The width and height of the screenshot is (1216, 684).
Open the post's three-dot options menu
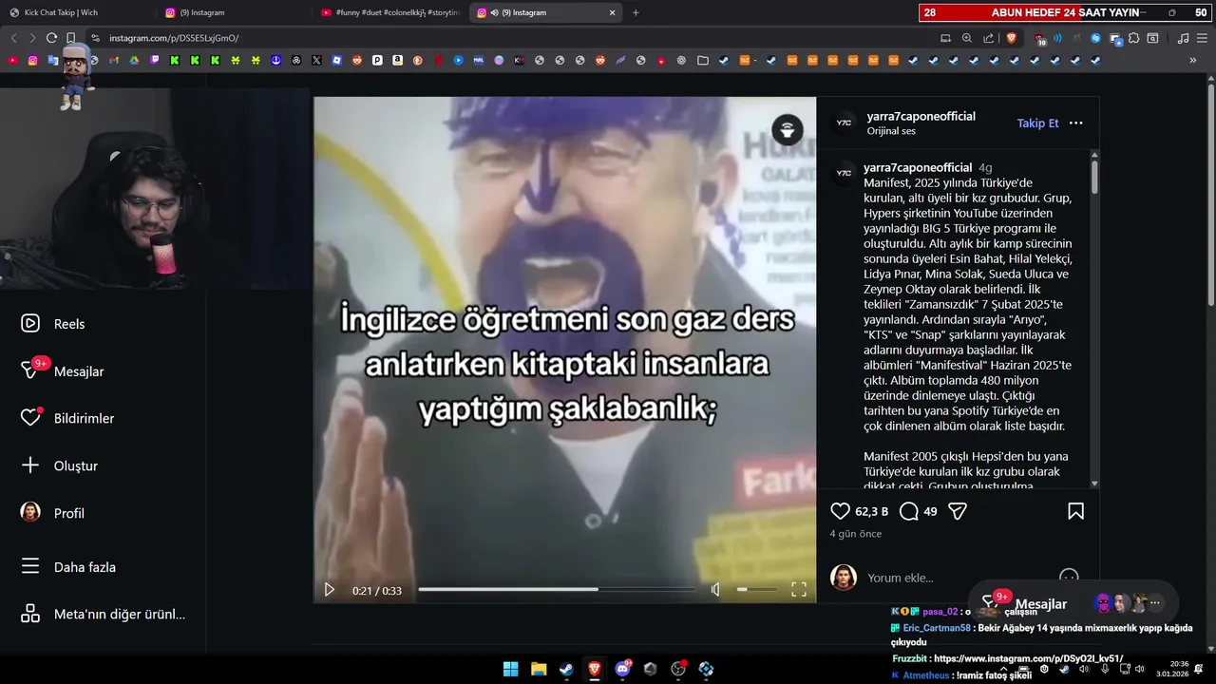1075,123
